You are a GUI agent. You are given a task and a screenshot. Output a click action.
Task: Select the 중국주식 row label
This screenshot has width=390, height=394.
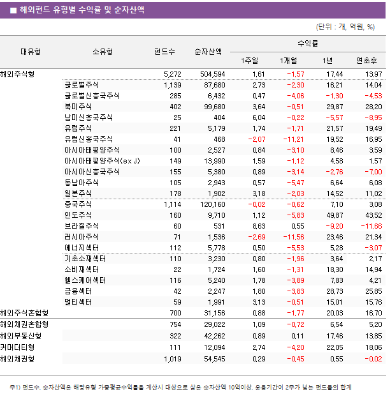(x=78, y=204)
